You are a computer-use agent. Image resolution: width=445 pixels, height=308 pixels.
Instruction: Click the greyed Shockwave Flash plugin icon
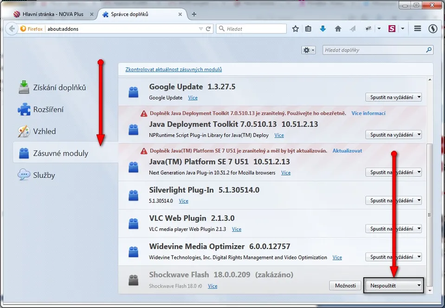click(x=133, y=280)
